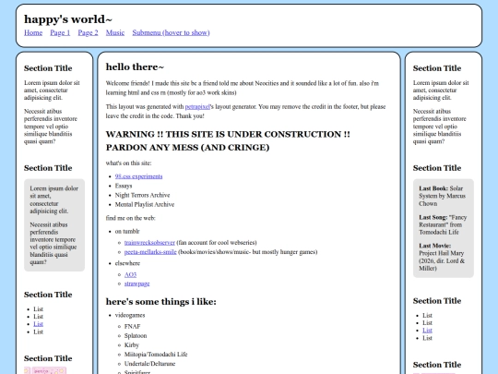Screen dimensions: 498x374
Task: Select "Splatoon" in the videogames list
Action: pos(136,336)
